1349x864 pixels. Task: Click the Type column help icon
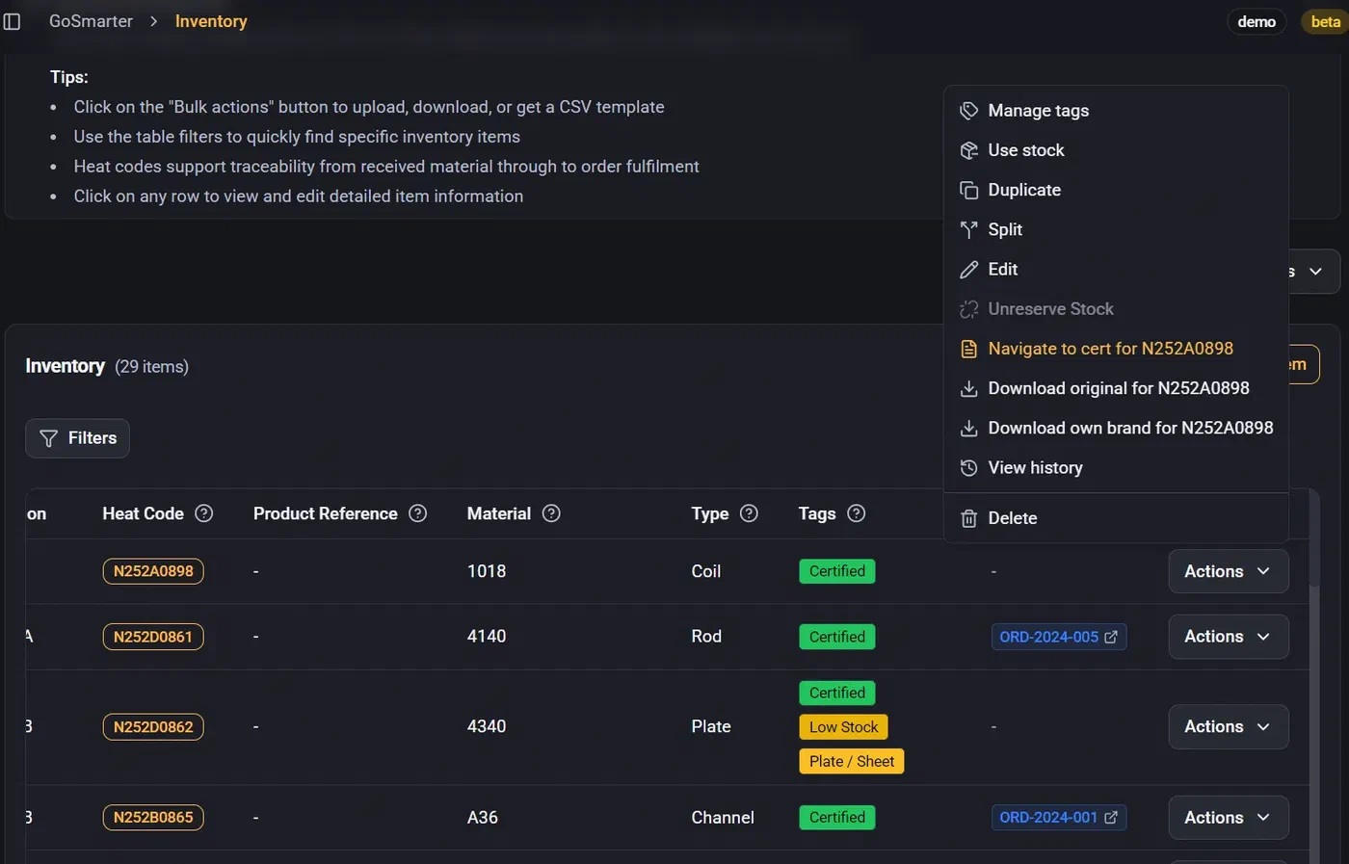click(x=749, y=513)
